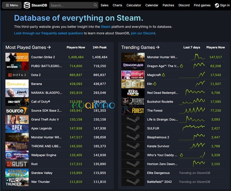
Task: Click Steam placeholder icon for Karate Survivor
Action: pyautogui.click(x=133, y=146)
